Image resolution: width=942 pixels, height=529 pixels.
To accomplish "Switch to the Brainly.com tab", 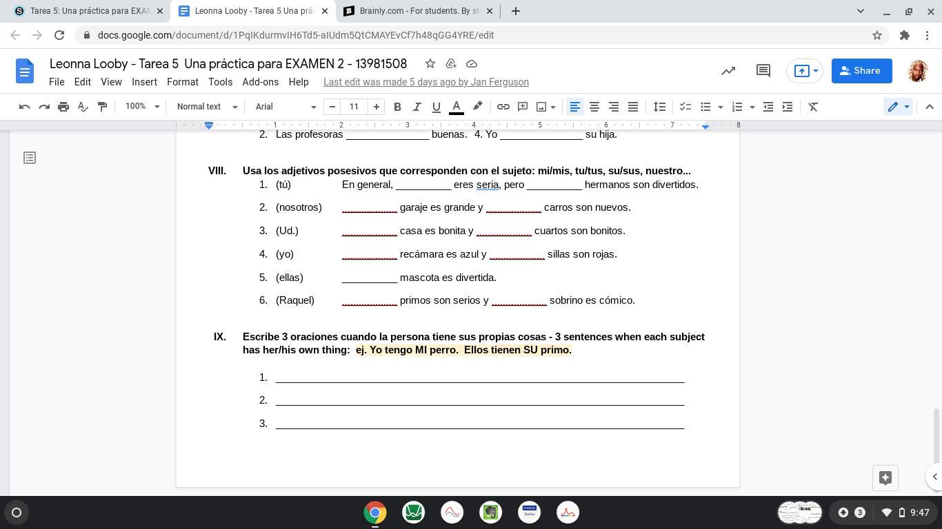I will click(x=418, y=11).
